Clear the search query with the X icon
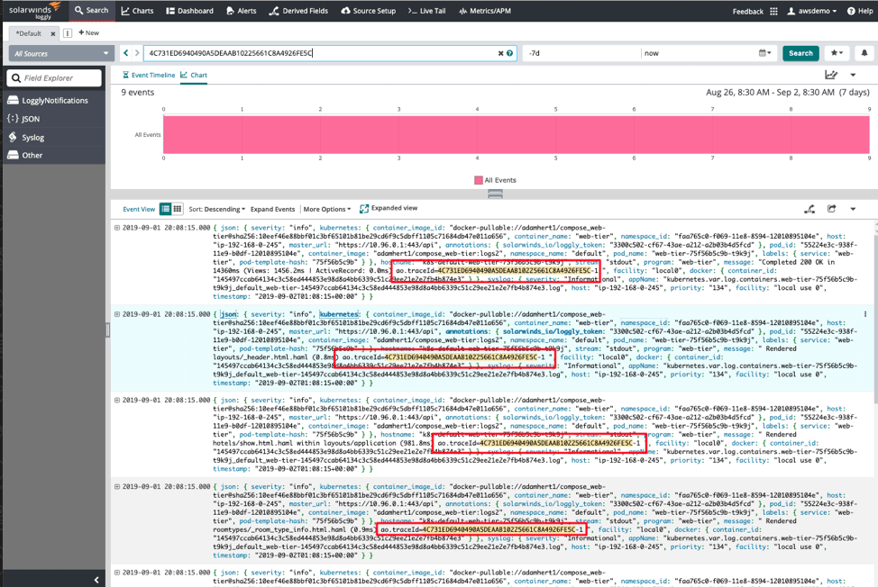The width and height of the screenshot is (878, 587). pos(501,53)
